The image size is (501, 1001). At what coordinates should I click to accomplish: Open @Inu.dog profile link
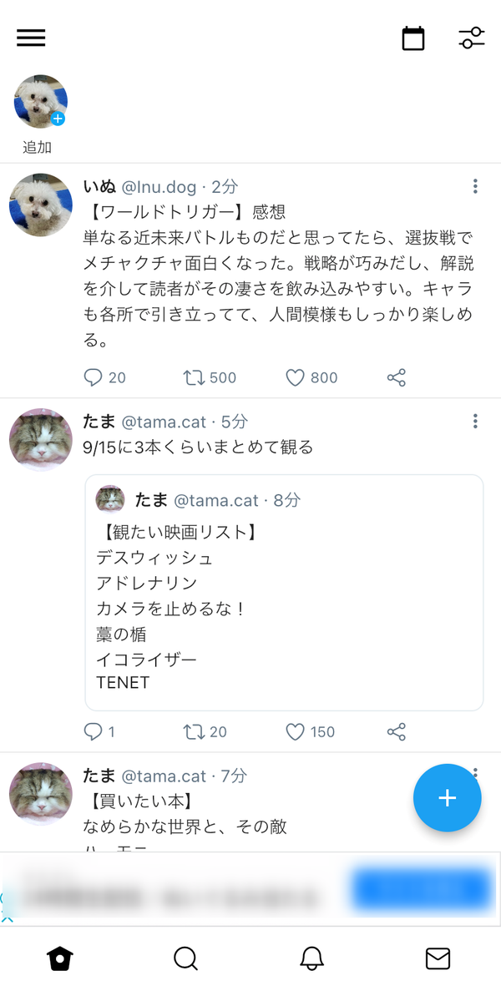159,186
